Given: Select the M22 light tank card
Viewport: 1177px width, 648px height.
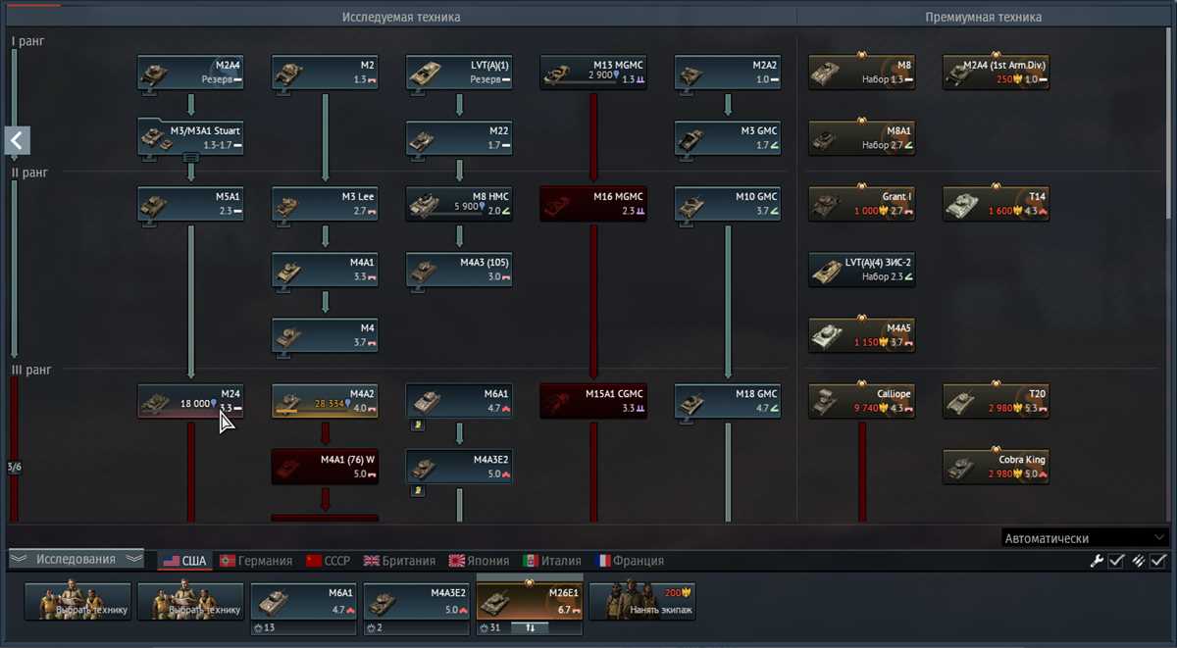Looking at the screenshot, I should pos(459,138).
